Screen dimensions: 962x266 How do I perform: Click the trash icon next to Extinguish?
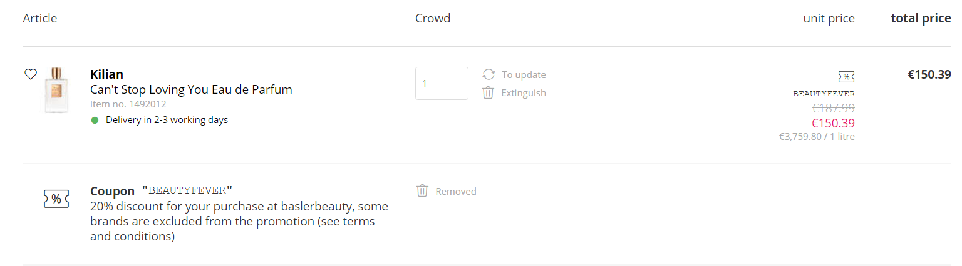point(489,93)
